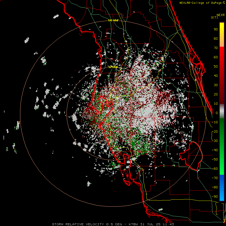Select the positive 20 knot legend value
226x226 pixels.
click(216, 94)
